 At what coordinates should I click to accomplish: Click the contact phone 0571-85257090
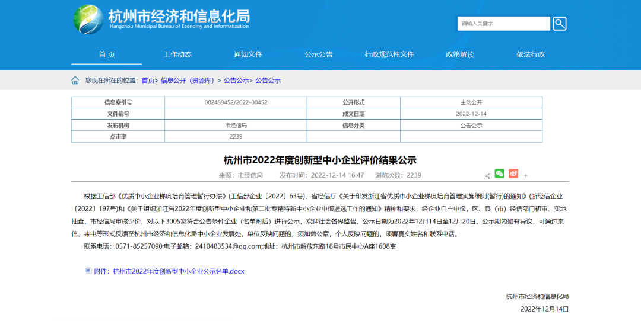139,246
